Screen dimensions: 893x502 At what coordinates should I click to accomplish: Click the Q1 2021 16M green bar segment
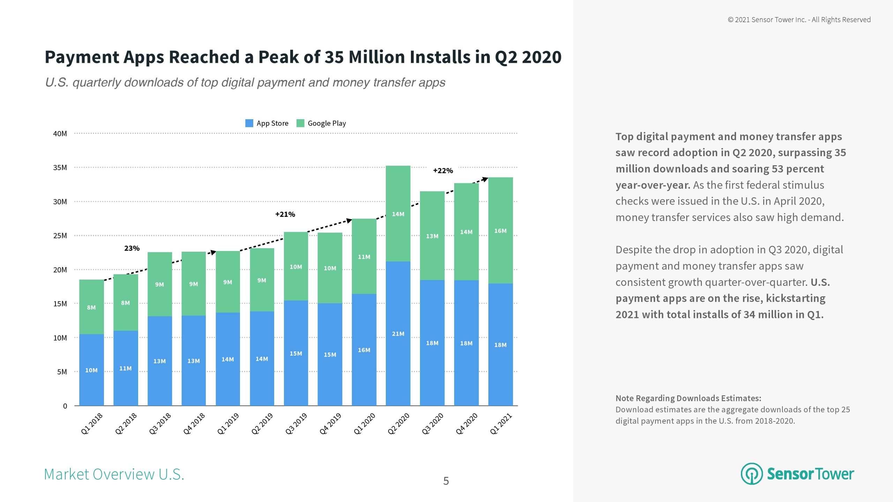click(500, 230)
